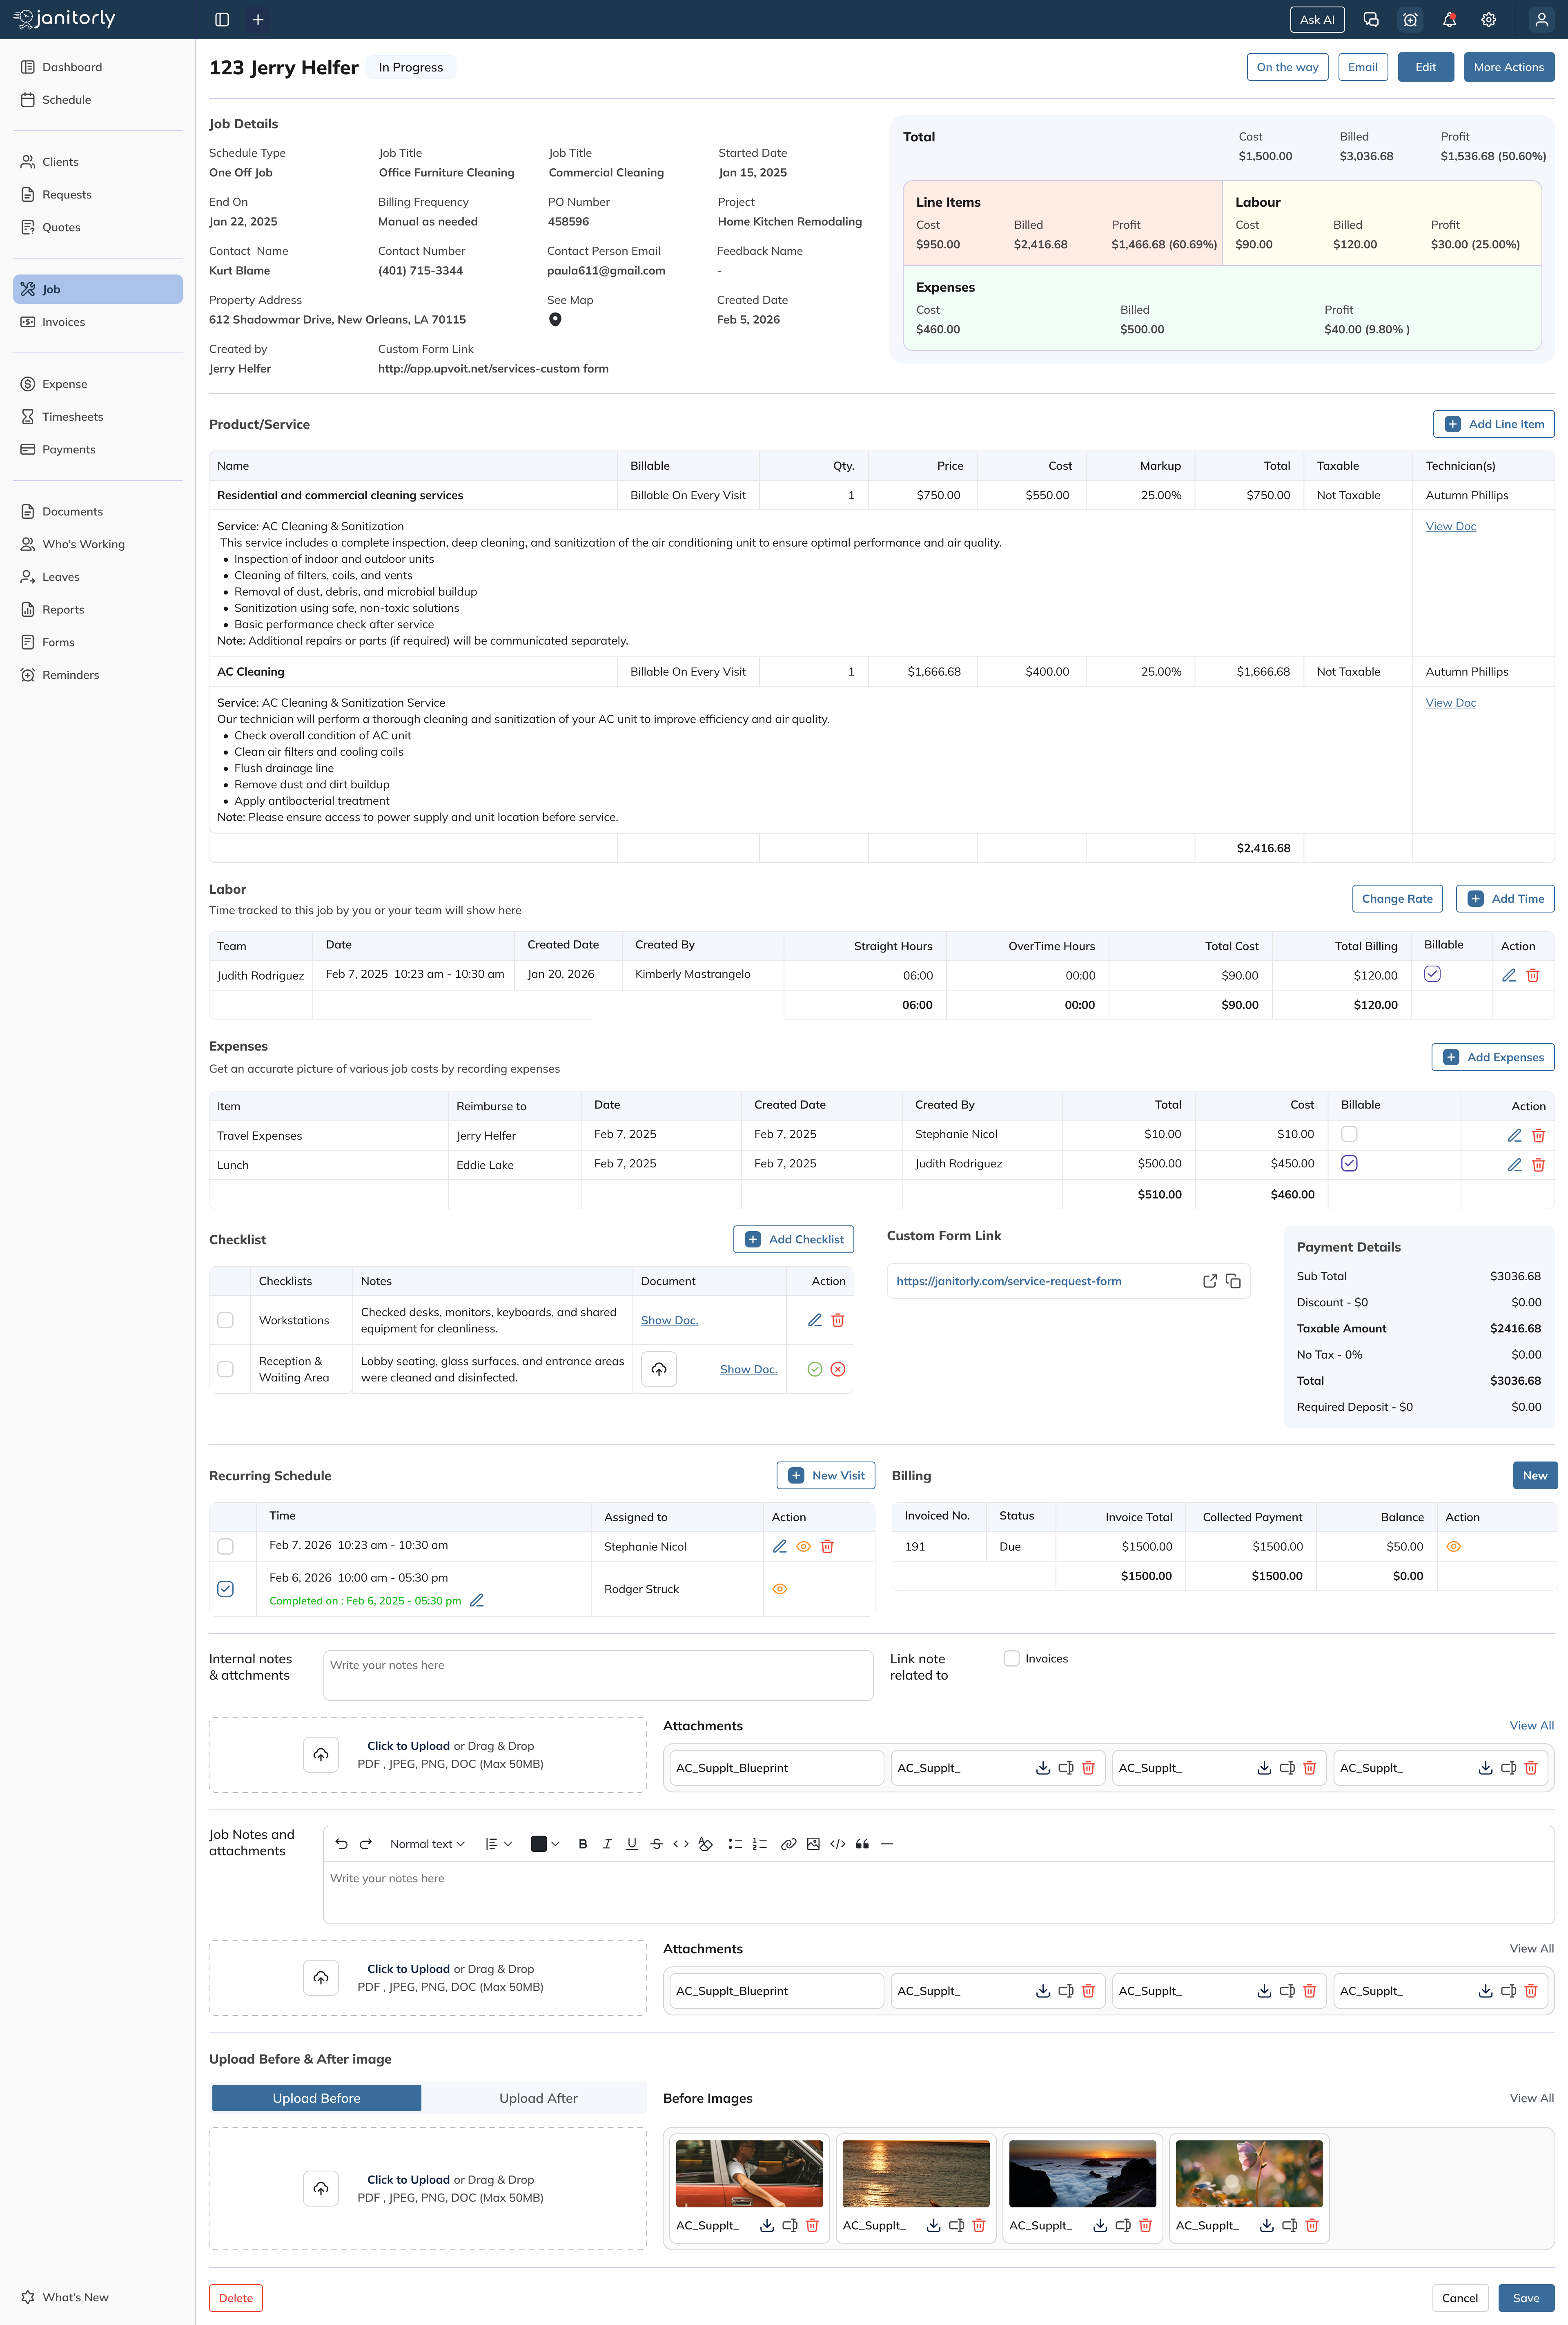The height and width of the screenshot is (2325, 1568).
Task: Click the On the way button
Action: click(1288, 67)
